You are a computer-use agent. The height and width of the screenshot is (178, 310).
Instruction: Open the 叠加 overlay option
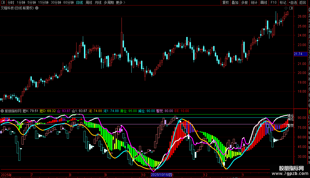(235, 3)
